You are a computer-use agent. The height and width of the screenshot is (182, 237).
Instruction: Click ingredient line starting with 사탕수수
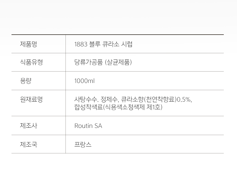point(133,100)
